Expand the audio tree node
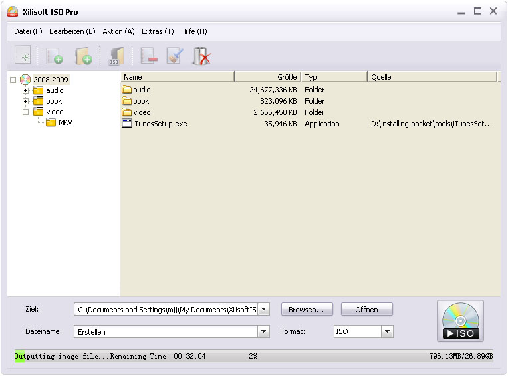Screen dimensions: 508x376 (25, 90)
